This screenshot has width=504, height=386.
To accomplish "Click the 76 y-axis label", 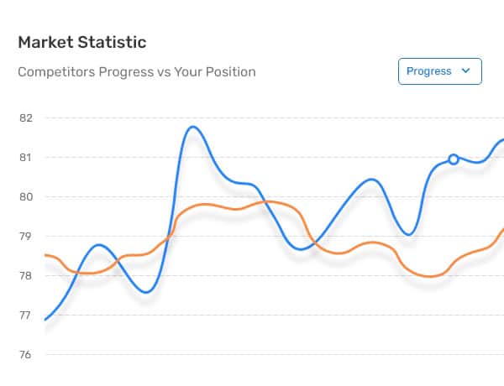I will (x=25, y=355).
